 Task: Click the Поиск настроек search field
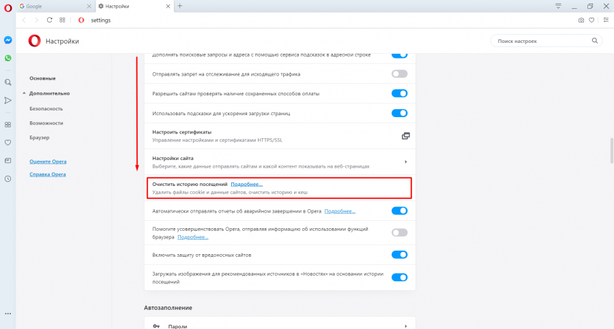tap(544, 42)
